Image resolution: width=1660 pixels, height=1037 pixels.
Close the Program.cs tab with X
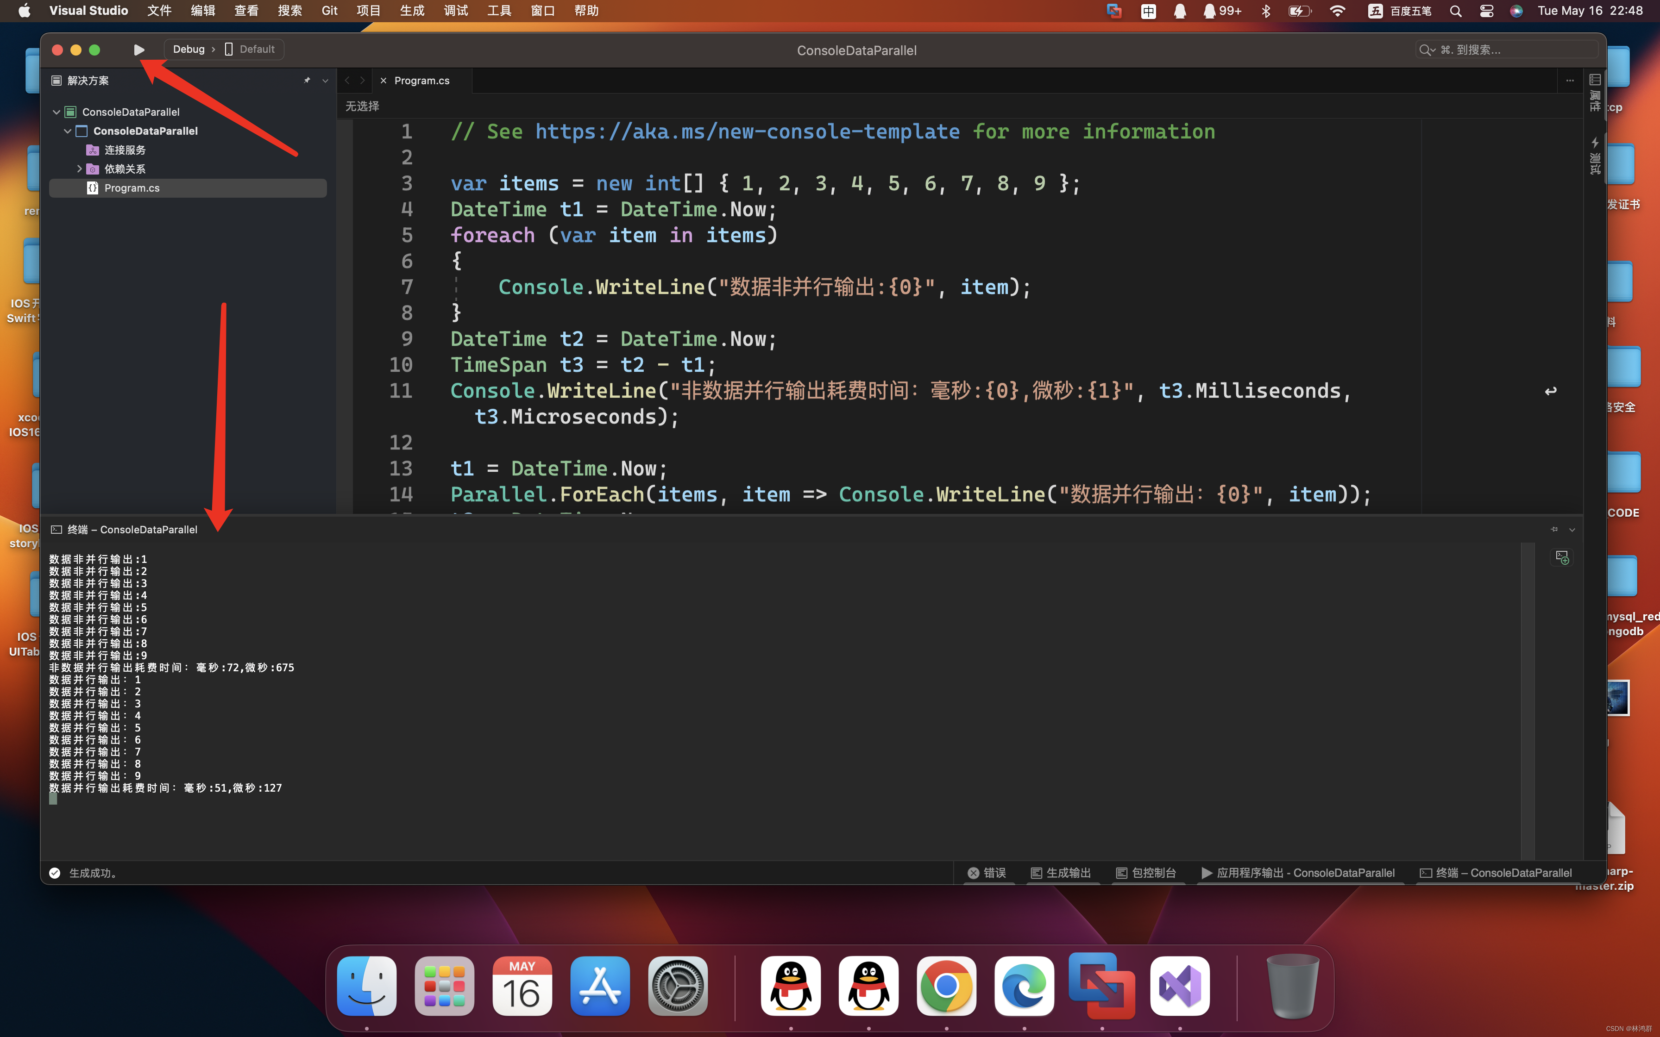tap(384, 80)
